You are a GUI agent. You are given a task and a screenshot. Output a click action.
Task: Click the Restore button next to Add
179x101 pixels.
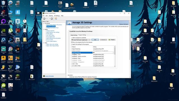[x=112, y=40]
